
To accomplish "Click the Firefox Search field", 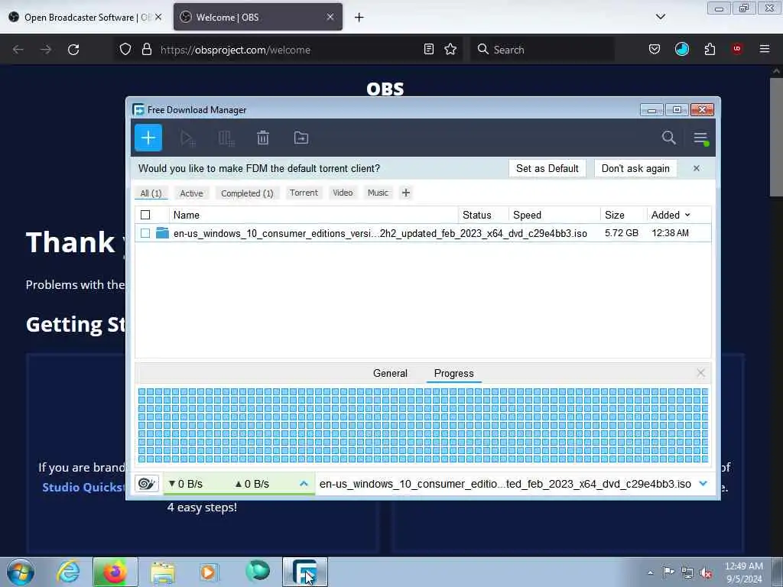I will pyautogui.click(x=542, y=50).
